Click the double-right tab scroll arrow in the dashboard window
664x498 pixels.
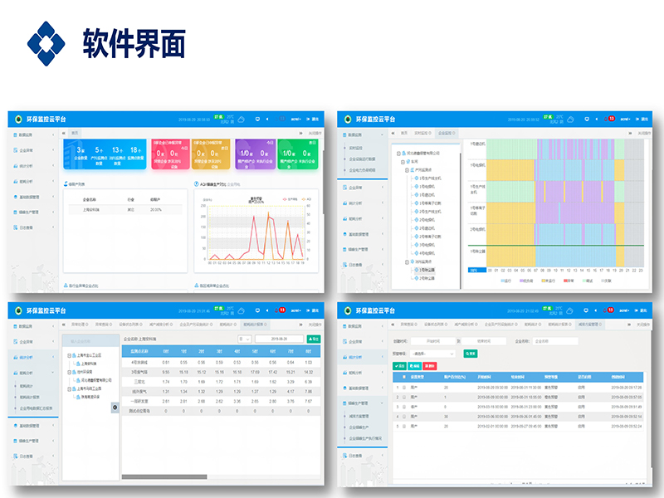pyautogui.click(x=301, y=134)
